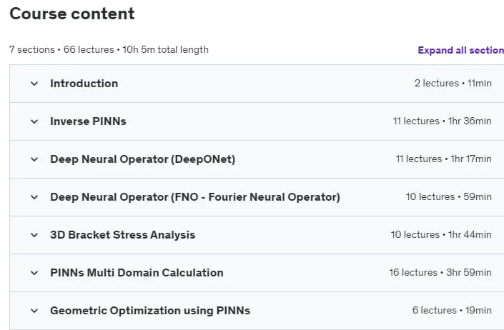Expand the FNO section chevron
This screenshot has width=504, height=330.
tap(34, 197)
